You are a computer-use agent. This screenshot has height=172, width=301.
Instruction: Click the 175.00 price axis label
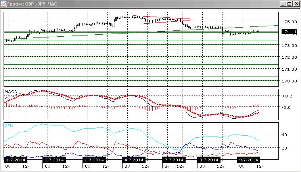pyautogui.click(x=289, y=22)
